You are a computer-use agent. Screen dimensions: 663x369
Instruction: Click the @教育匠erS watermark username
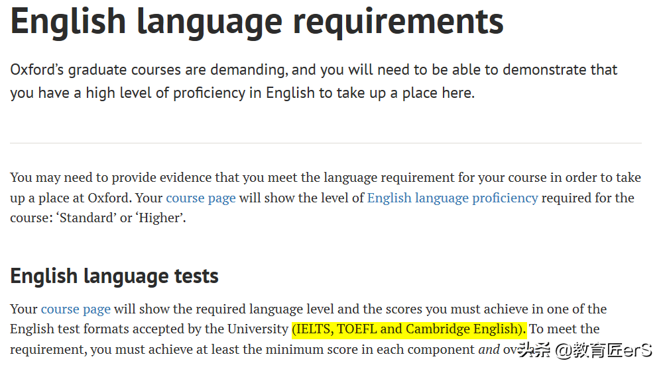tap(605, 350)
